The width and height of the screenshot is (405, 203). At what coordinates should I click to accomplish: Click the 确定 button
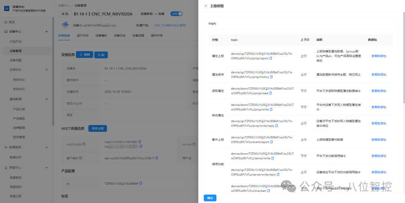click(210, 198)
